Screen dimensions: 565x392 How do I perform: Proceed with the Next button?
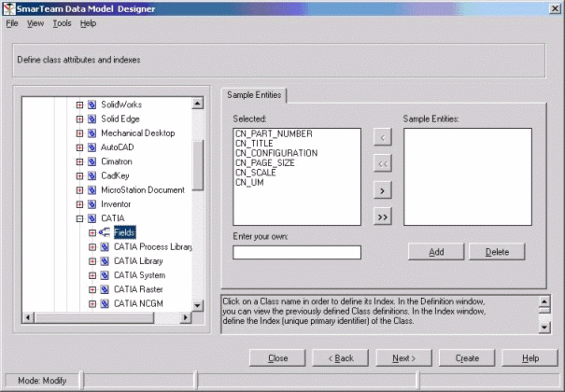403,358
